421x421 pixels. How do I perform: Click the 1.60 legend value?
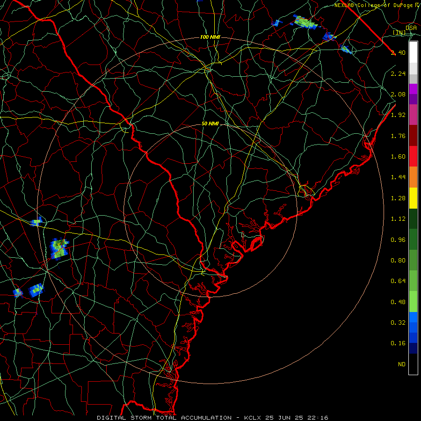pyautogui.click(x=398, y=157)
